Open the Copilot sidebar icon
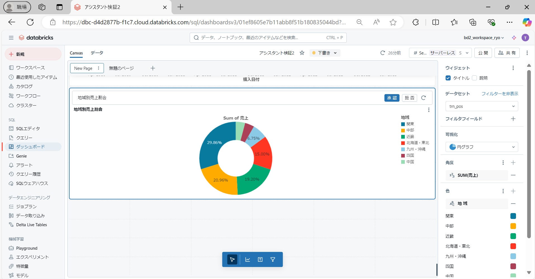Image resolution: width=535 pixels, height=279 pixels. coord(527,22)
